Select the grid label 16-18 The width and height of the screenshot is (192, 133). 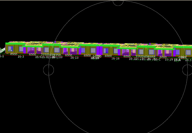[x=115, y=59]
